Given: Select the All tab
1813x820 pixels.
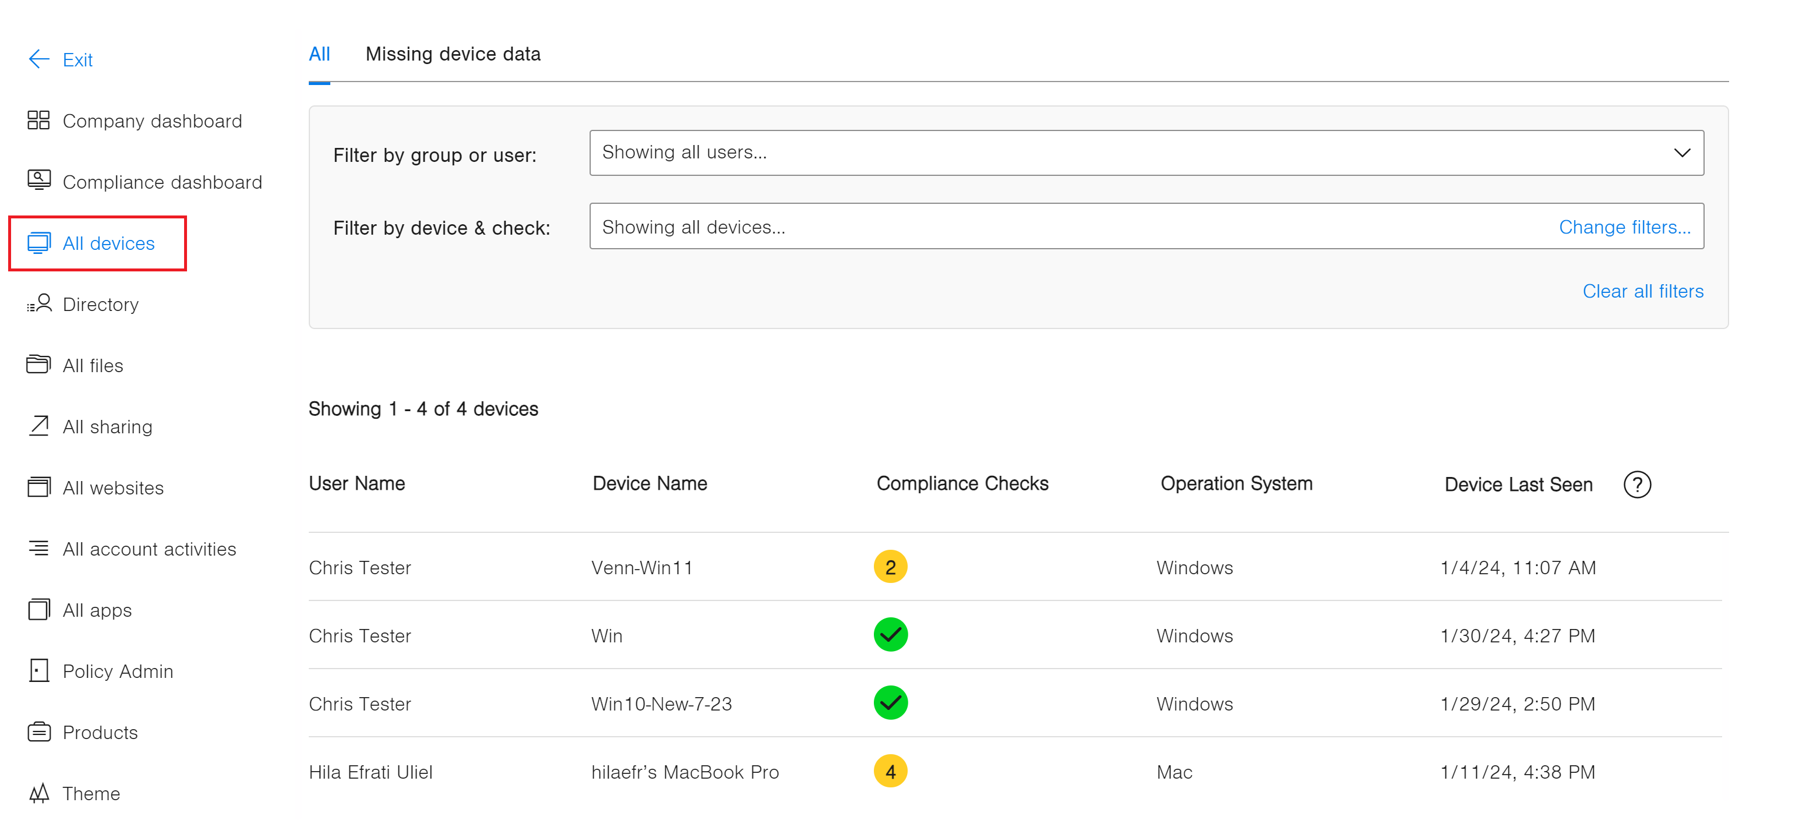Looking at the screenshot, I should click(x=319, y=54).
